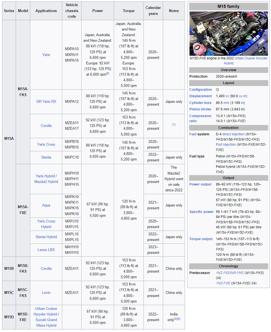
Task: Open Urban Cruiser Hyryder Hybrid caption link
Action: (x=245, y=61)
